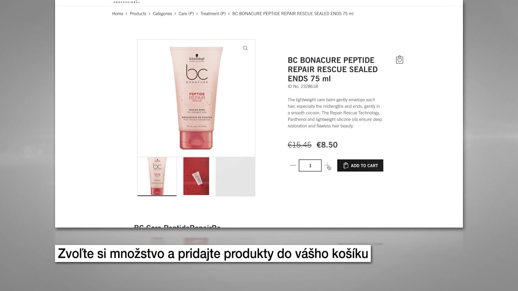Click the magnifier zoom icon on product image
This screenshot has width=518, height=291.
click(245, 48)
